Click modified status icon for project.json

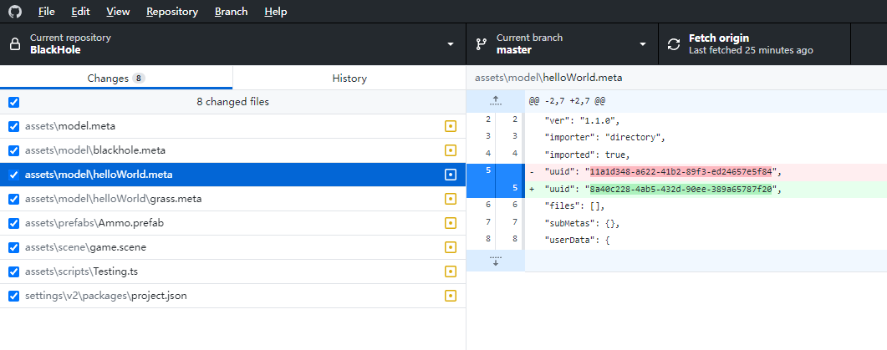click(451, 296)
